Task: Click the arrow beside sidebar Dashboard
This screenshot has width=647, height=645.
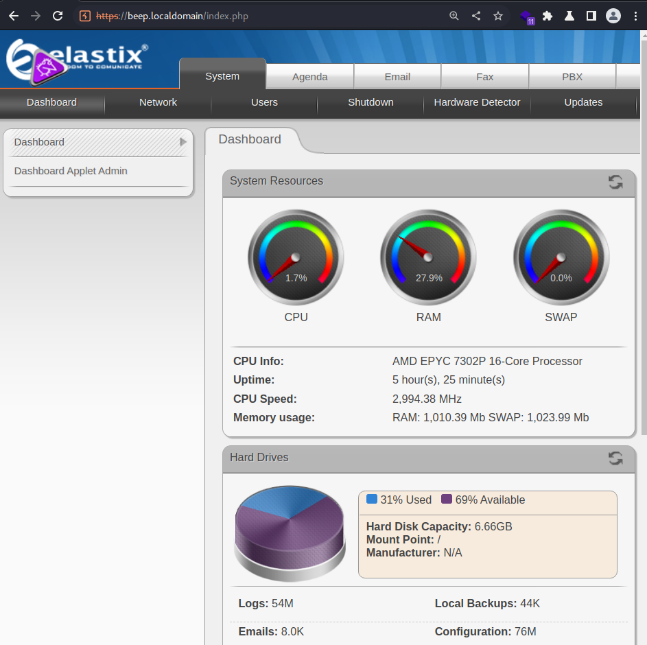Action: 183,142
